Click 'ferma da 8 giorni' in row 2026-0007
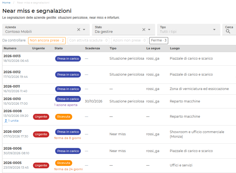The width and height of the screenshot is (236, 173). [x=68, y=138]
